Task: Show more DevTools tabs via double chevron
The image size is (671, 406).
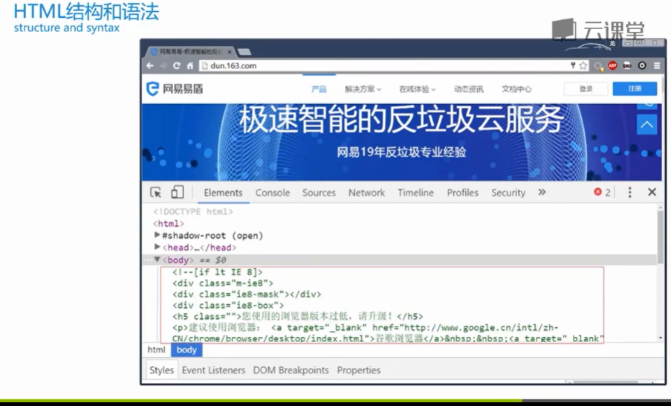Action: pyautogui.click(x=542, y=193)
